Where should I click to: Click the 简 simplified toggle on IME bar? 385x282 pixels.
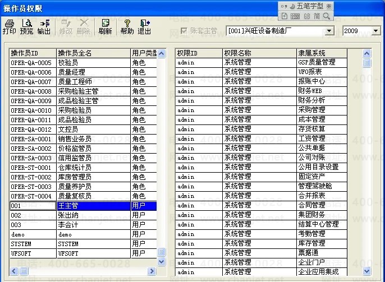tap(317, 16)
